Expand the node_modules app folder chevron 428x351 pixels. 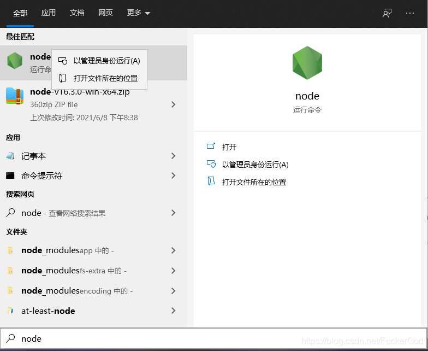pos(174,250)
